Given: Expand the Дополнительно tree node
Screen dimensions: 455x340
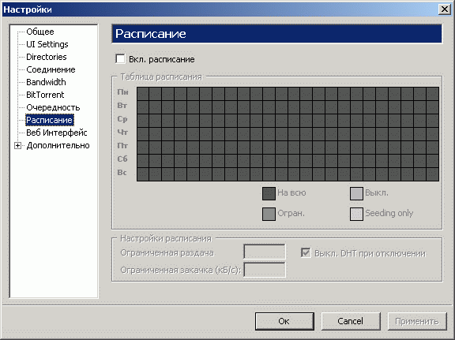Looking at the screenshot, I should click(17, 145).
